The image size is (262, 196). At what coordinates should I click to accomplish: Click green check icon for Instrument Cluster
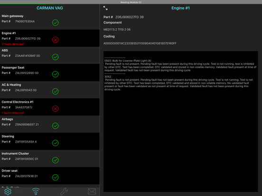pos(56,160)
